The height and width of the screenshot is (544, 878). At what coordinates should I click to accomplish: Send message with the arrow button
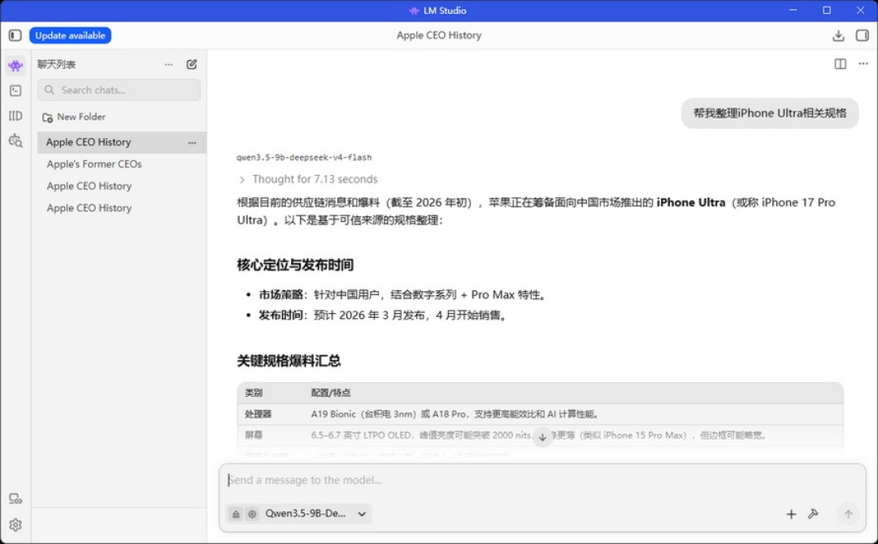848,514
